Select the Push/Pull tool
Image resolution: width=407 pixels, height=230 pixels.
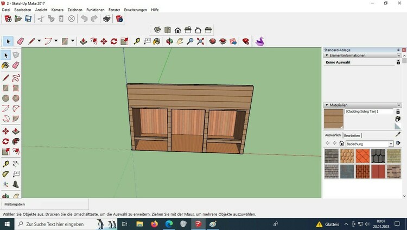(x=83, y=41)
